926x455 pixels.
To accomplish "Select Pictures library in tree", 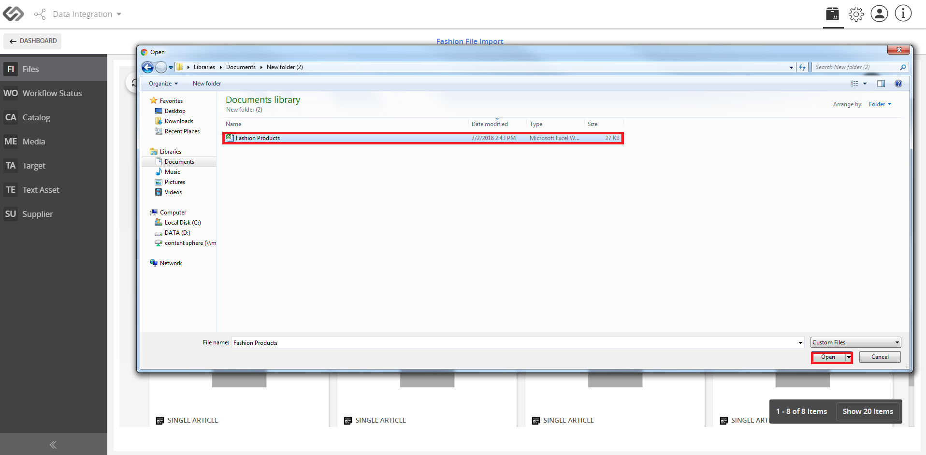I will point(174,182).
